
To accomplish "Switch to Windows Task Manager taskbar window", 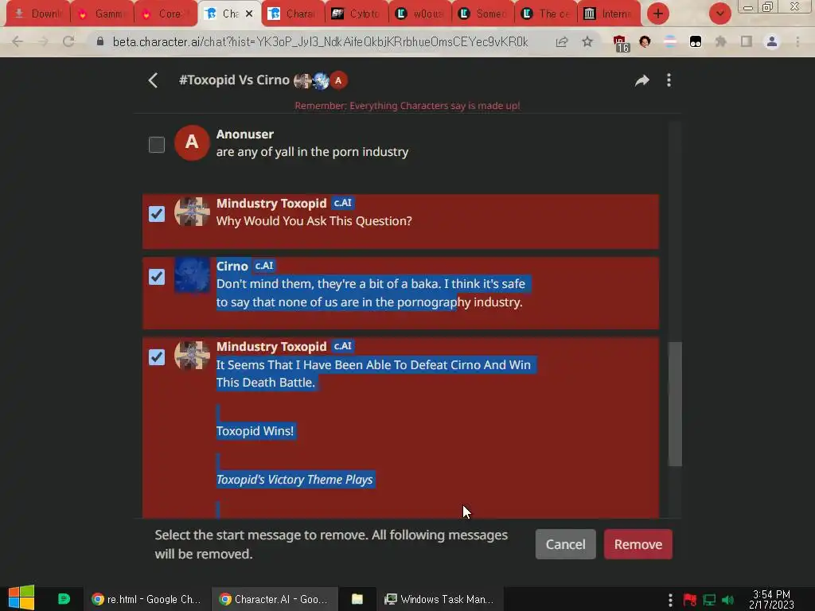I will pos(439,599).
